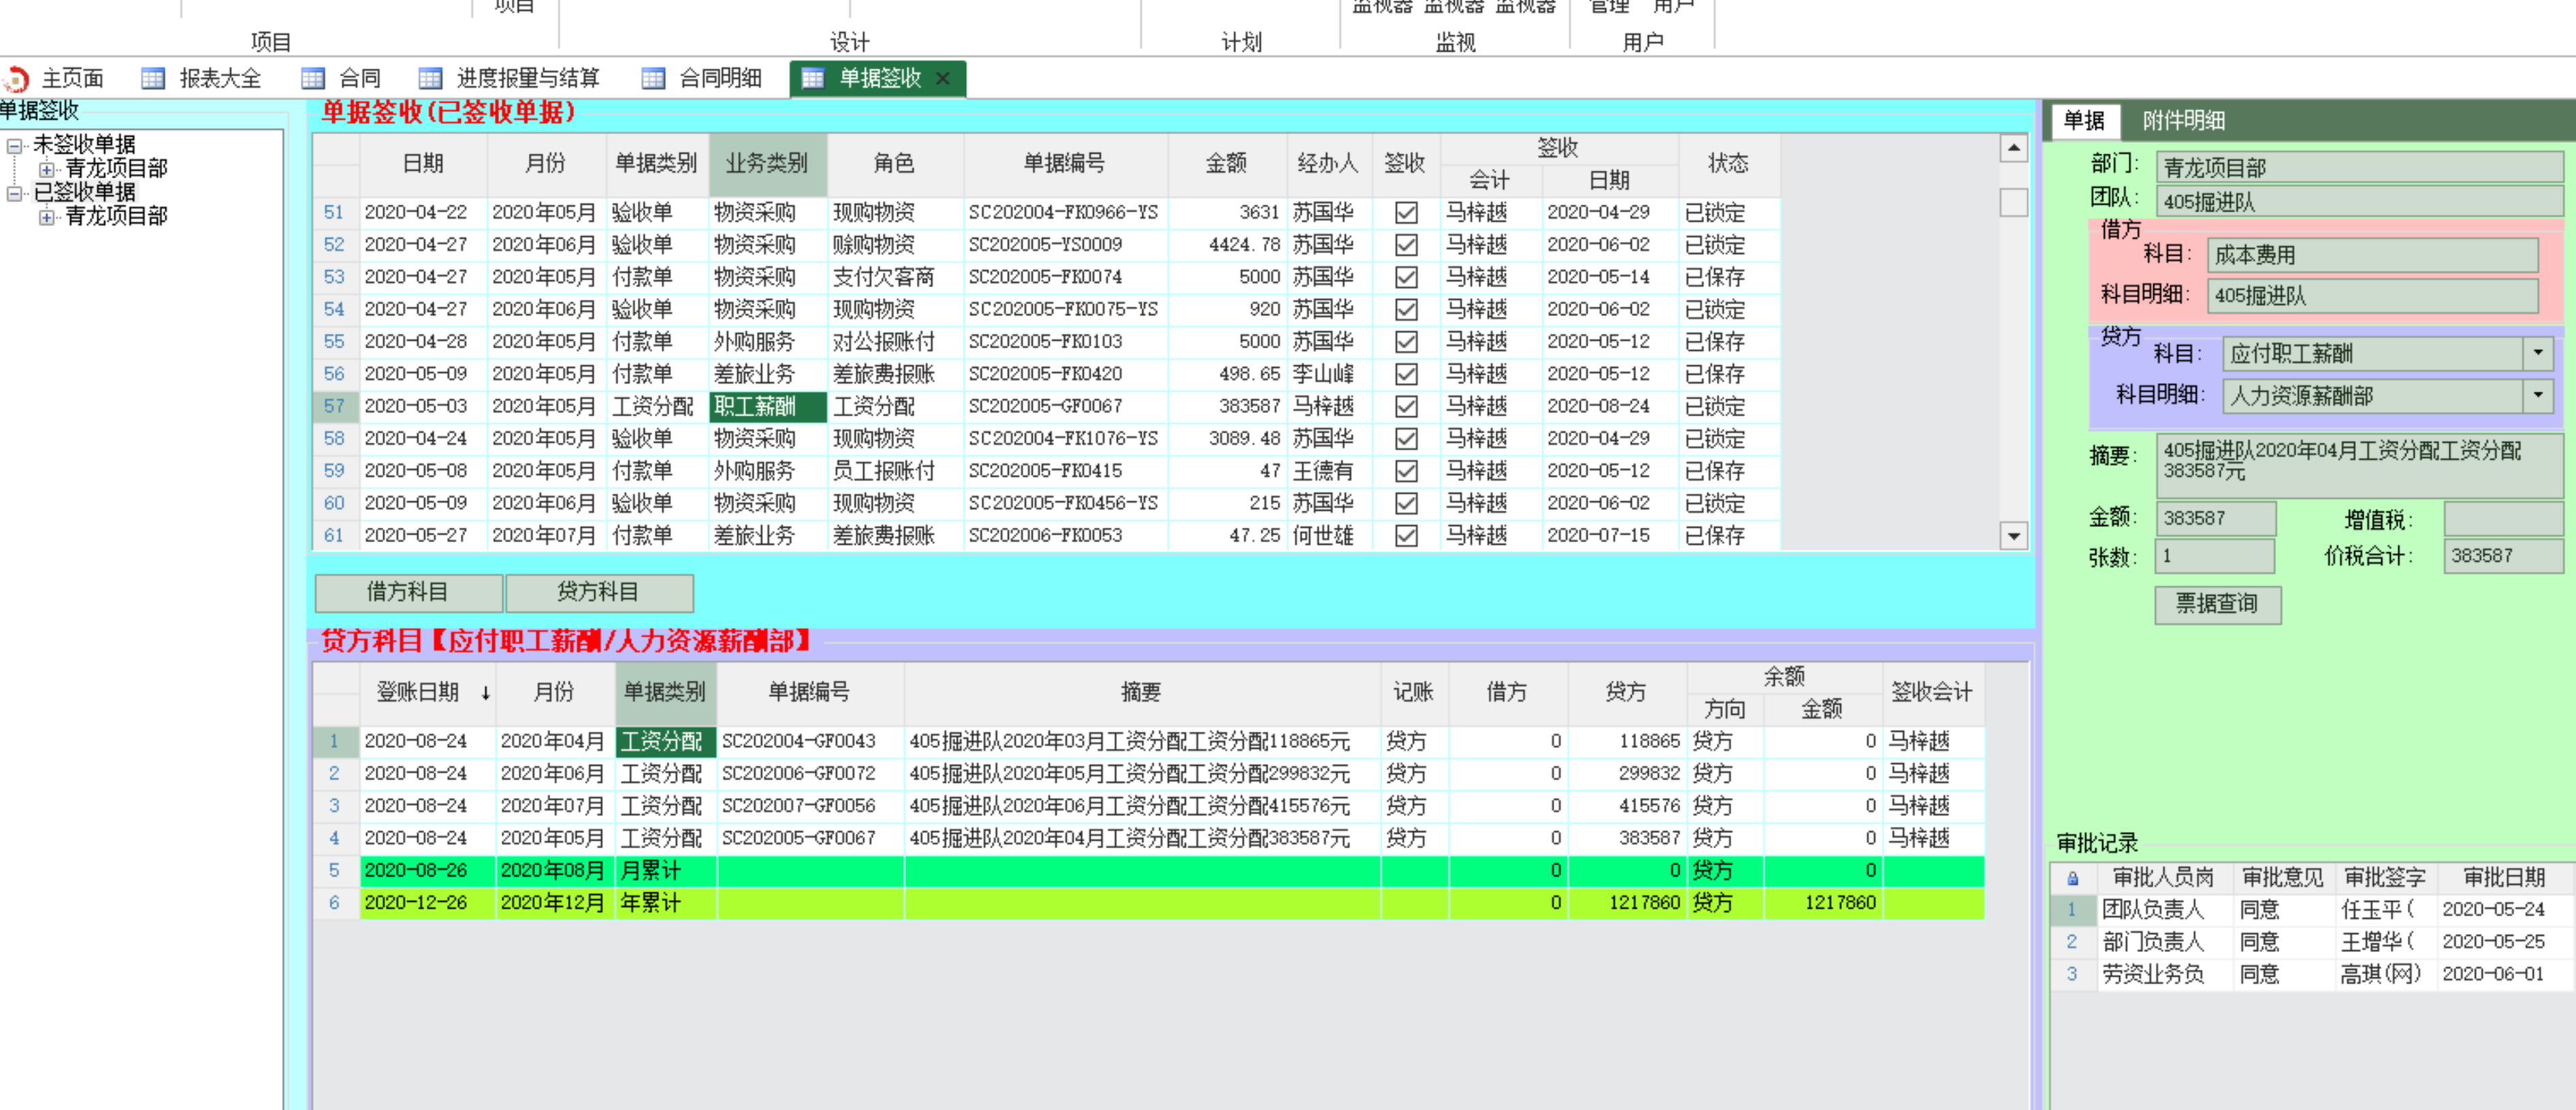Collapse the 未签收单据 tree node

tap(14, 146)
